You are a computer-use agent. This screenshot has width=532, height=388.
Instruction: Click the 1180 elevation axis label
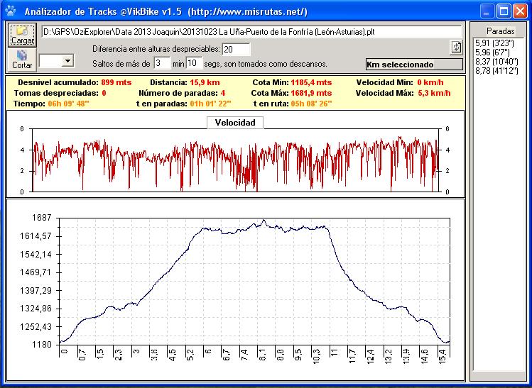(41, 345)
